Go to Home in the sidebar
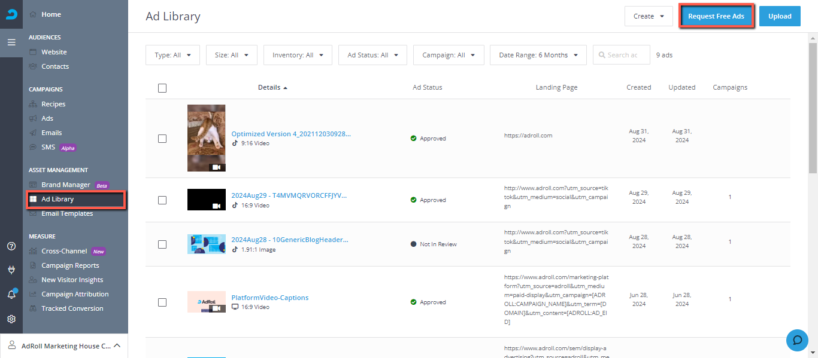The width and height of the screenshot is (818, 358). point(51,14)
